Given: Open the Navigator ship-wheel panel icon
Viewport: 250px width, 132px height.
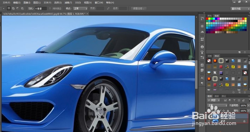Looking at the screenshot, I should (x=202, y=26).
